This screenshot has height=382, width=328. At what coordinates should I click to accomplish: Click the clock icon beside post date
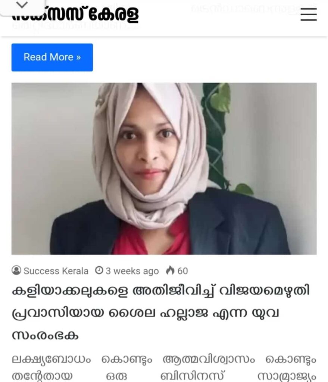[99, 270]
